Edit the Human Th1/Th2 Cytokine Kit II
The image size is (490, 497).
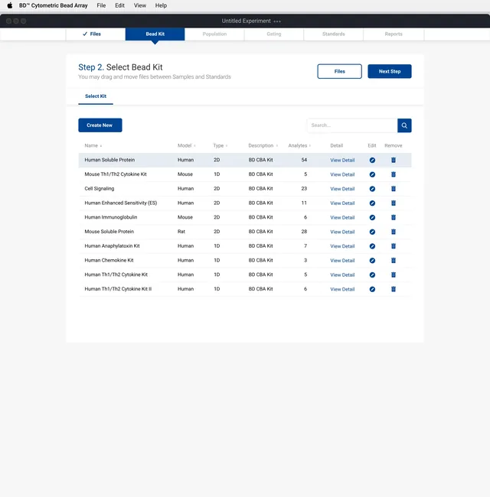point(372,289)
